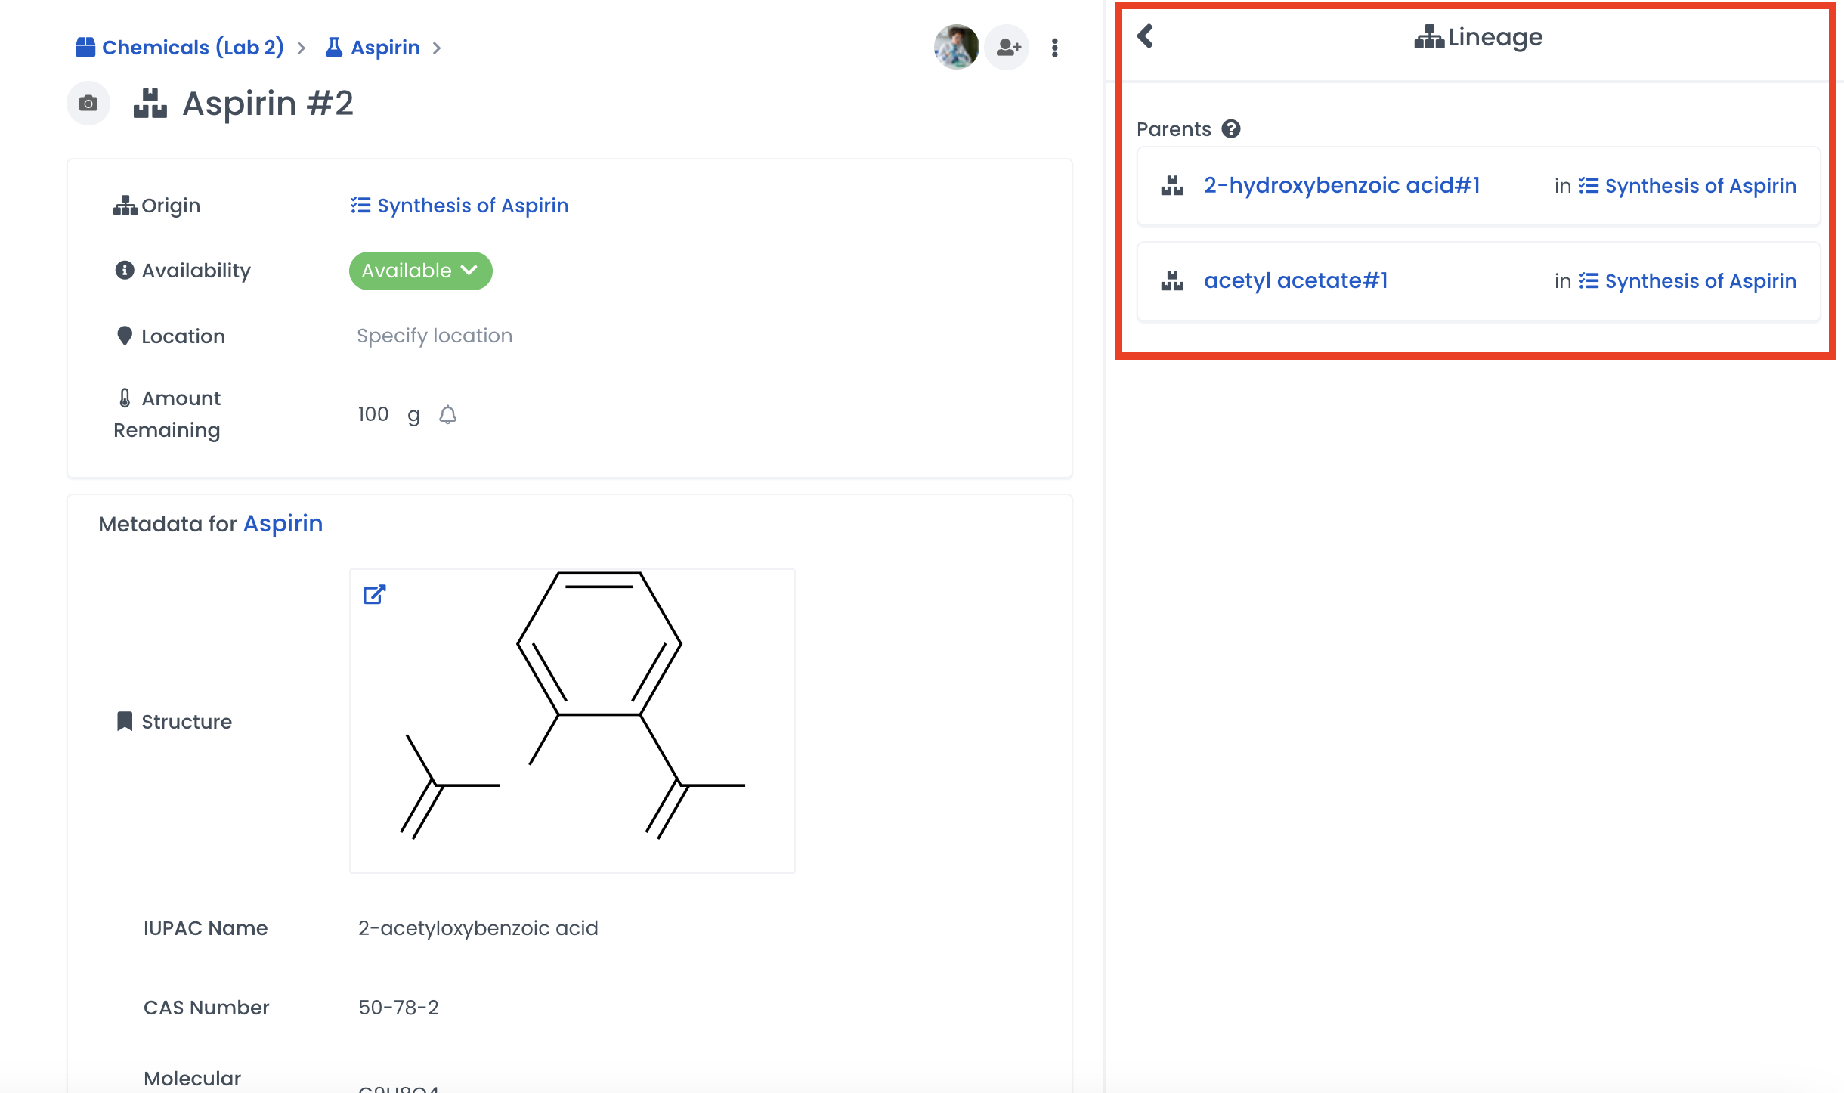Expand chevron after Aspirin breadcrumb
The image size is (1844, 1093).
(437, 48)
